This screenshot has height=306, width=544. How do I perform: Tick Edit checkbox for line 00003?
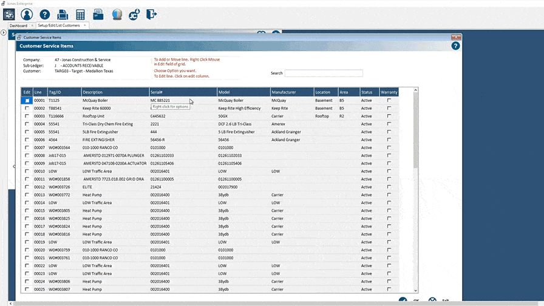click(27, 116)
